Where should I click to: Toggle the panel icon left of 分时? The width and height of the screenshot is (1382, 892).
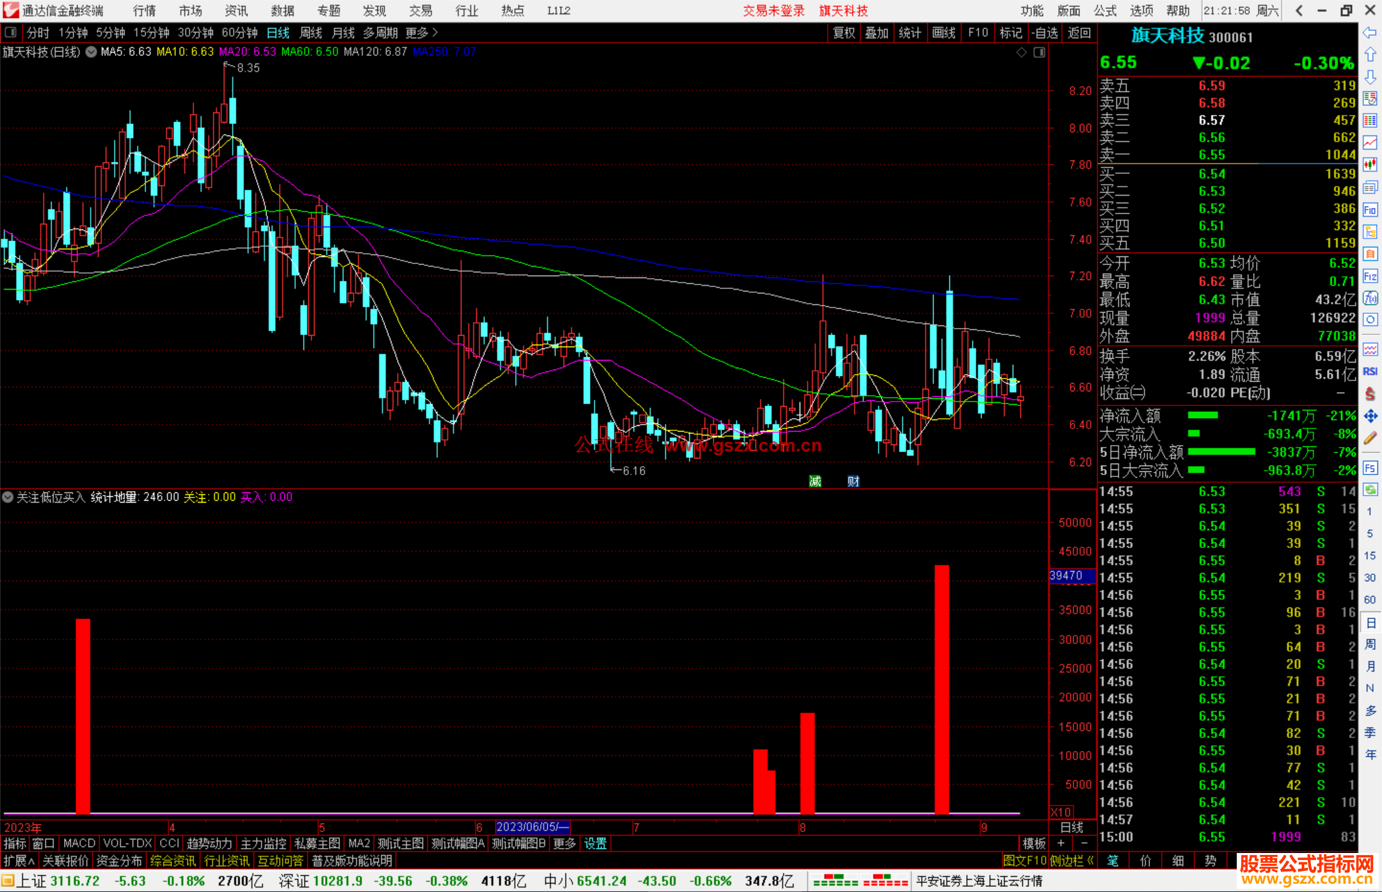(11, 33)
